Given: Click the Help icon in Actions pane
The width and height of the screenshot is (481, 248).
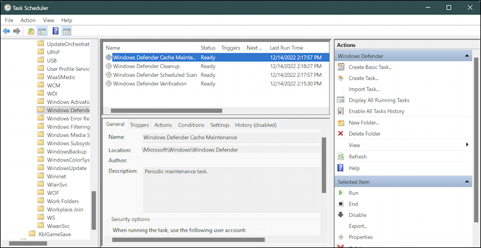Looking at the screenshot, I should (341, 168).
